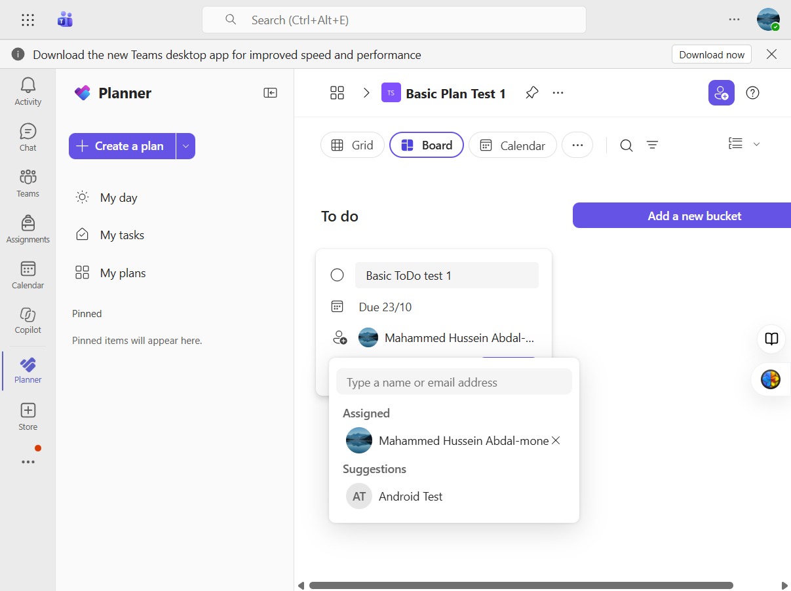Collapse the Planner navigation pane
This screenshot has width=791, height=591.
270,93
